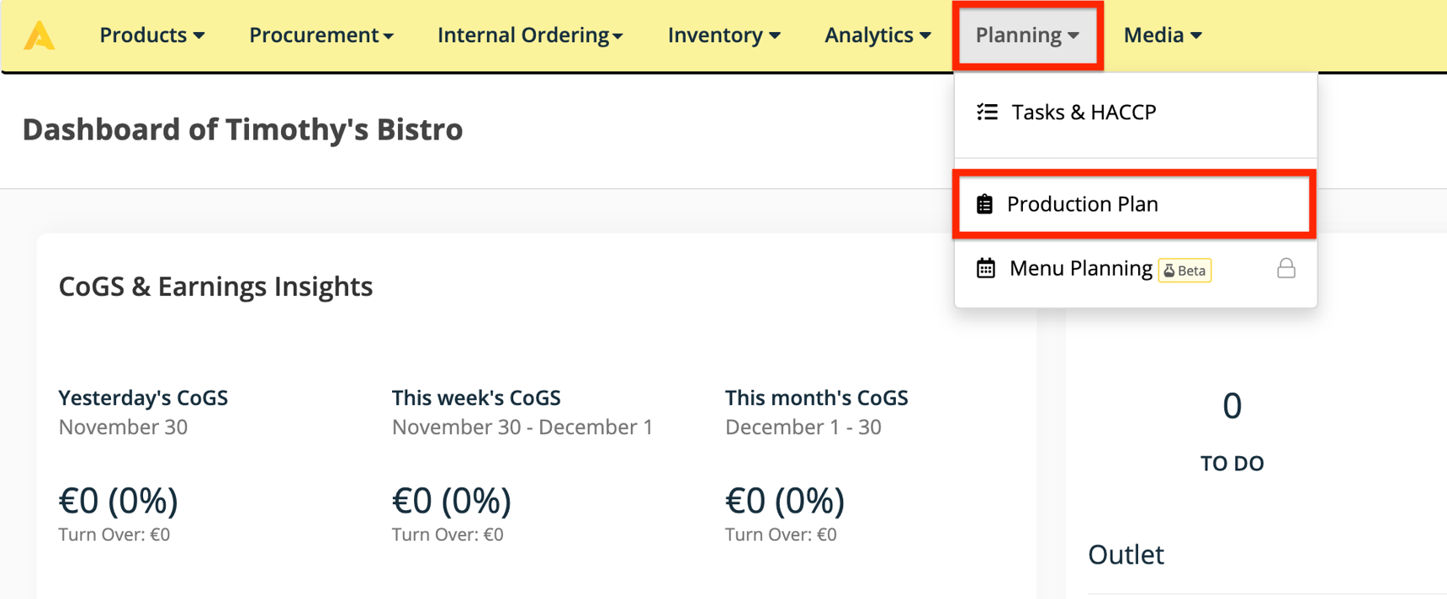Click the TO DO counter showing zero

[1232, 406]
